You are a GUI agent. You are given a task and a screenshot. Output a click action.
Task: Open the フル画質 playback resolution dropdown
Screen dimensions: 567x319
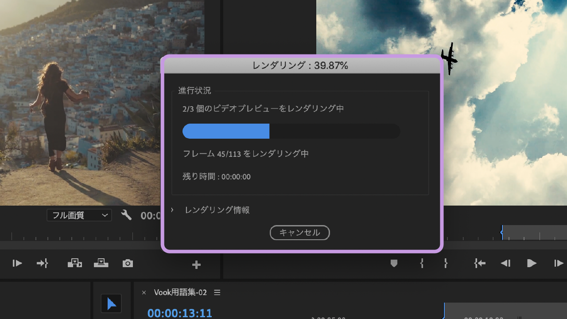click(x=79, y=215)
